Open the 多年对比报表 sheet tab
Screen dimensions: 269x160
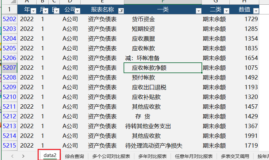(152, 156)
